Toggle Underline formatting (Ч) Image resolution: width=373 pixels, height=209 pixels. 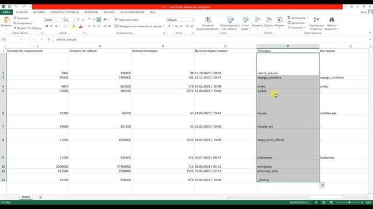[56, 26]
